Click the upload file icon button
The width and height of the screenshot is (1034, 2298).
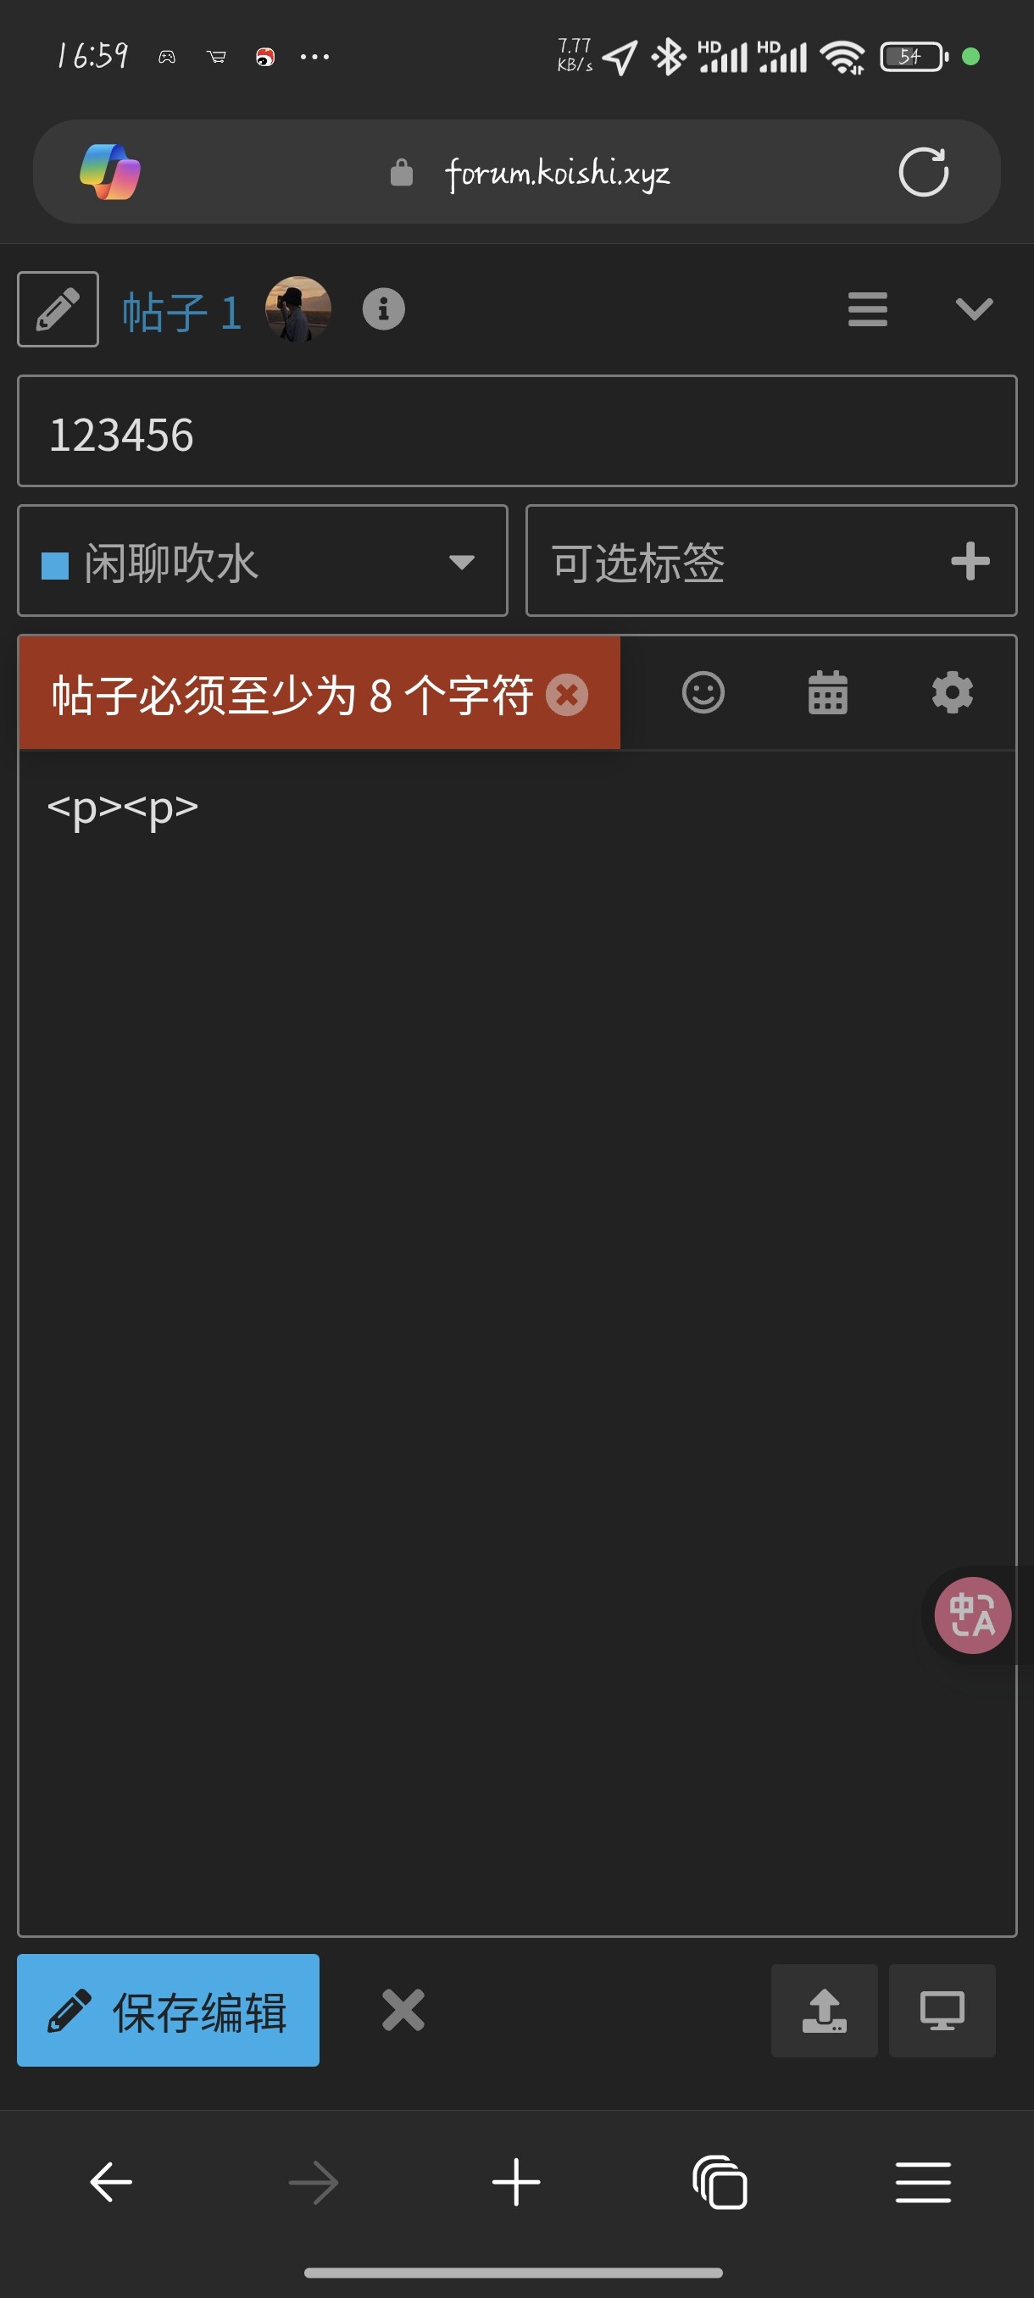click(824, 2010)
